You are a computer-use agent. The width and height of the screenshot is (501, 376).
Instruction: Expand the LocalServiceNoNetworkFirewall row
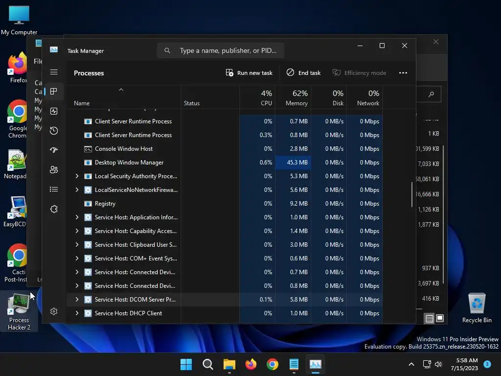pos(77,190)
